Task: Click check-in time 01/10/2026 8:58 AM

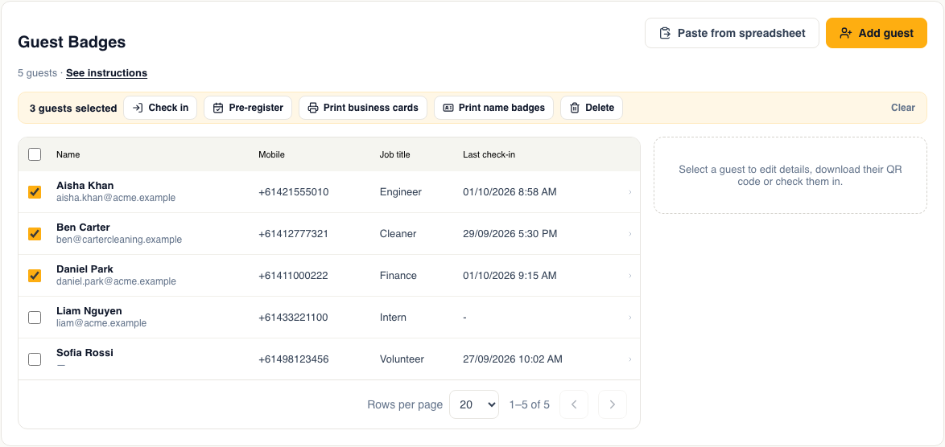Action: 510,192
